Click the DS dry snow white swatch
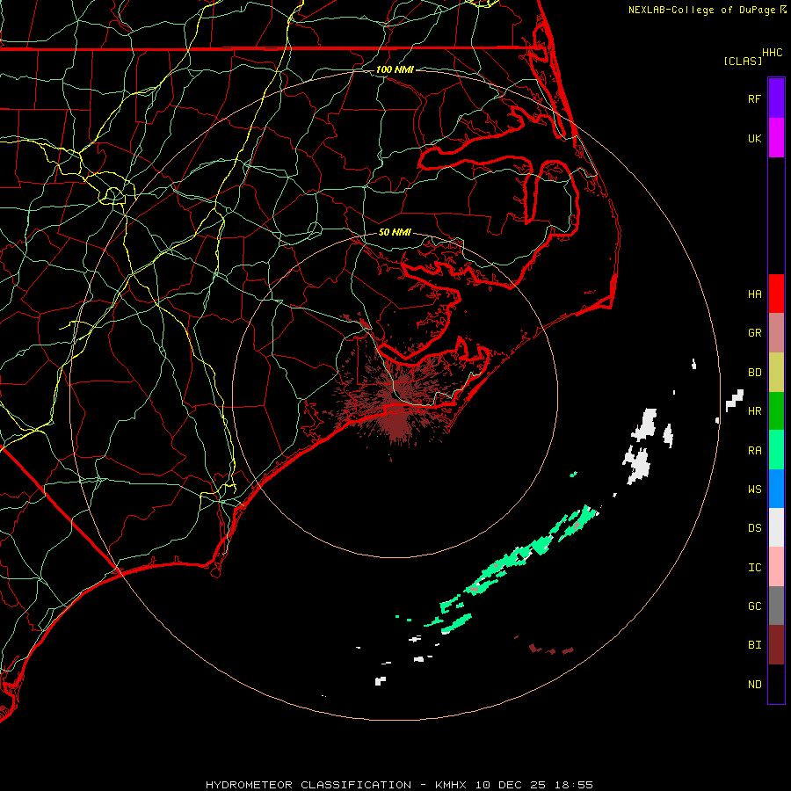This screenshot has width=791, height=791. (x=776, y=527)
